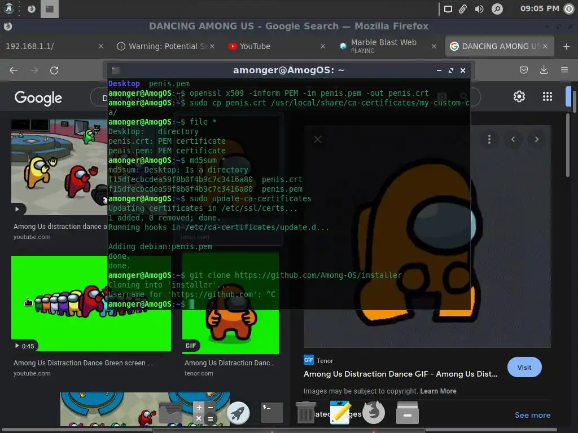Click the Visit button for Tenor
The width and height of the screenshot is (578, 433).
click(x=524, y=368)
